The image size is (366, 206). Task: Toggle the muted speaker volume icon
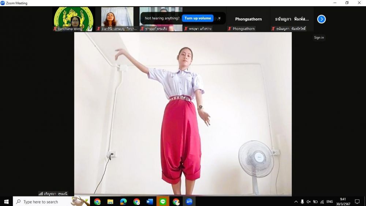tap(309, 202)
